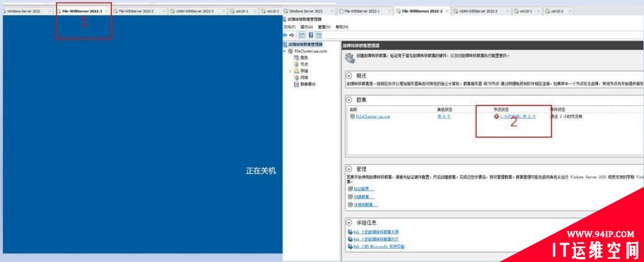Click the blue Help icon in the toolbar
This screenshot has width=644, height=262.
click(x=311, y=35)
